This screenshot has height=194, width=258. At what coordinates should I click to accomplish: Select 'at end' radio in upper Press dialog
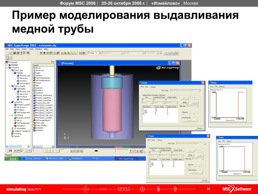[x=190, y=97]
